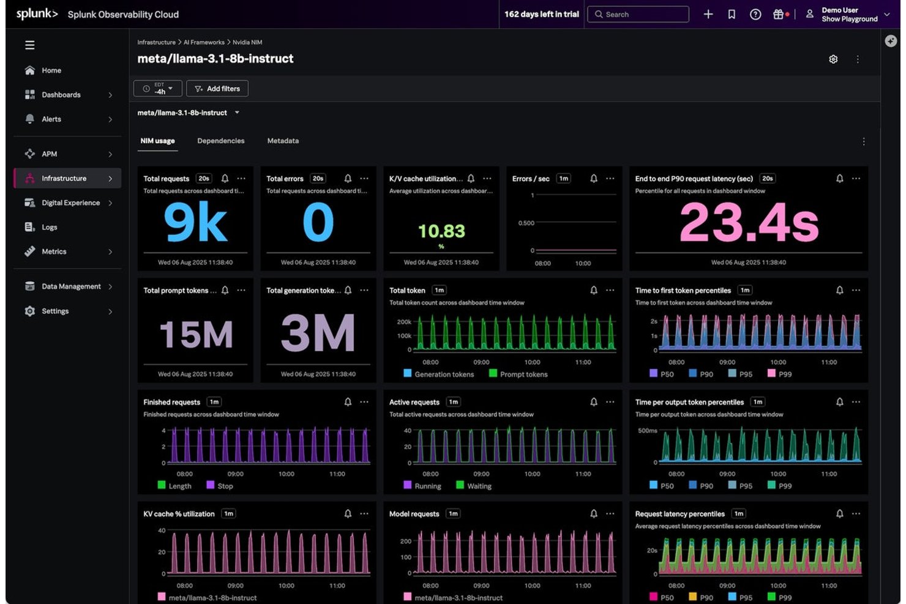Click alert bell on Total requests chart
The height and width of the screenshot is (604, 906).
point(225,179)
